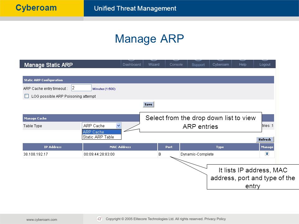Choose ARP Cache from the list

pos(102,132)
